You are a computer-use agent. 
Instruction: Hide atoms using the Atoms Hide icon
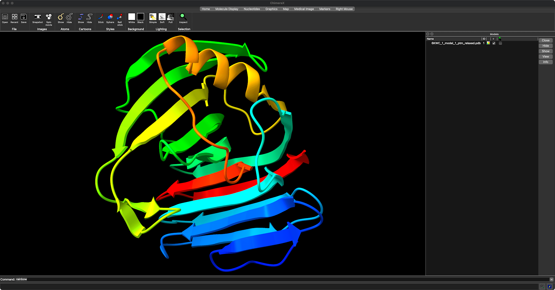(69, 17)
